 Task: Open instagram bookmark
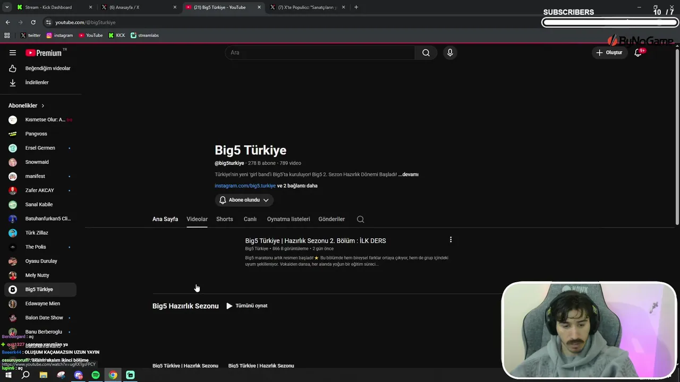[59, 36]
